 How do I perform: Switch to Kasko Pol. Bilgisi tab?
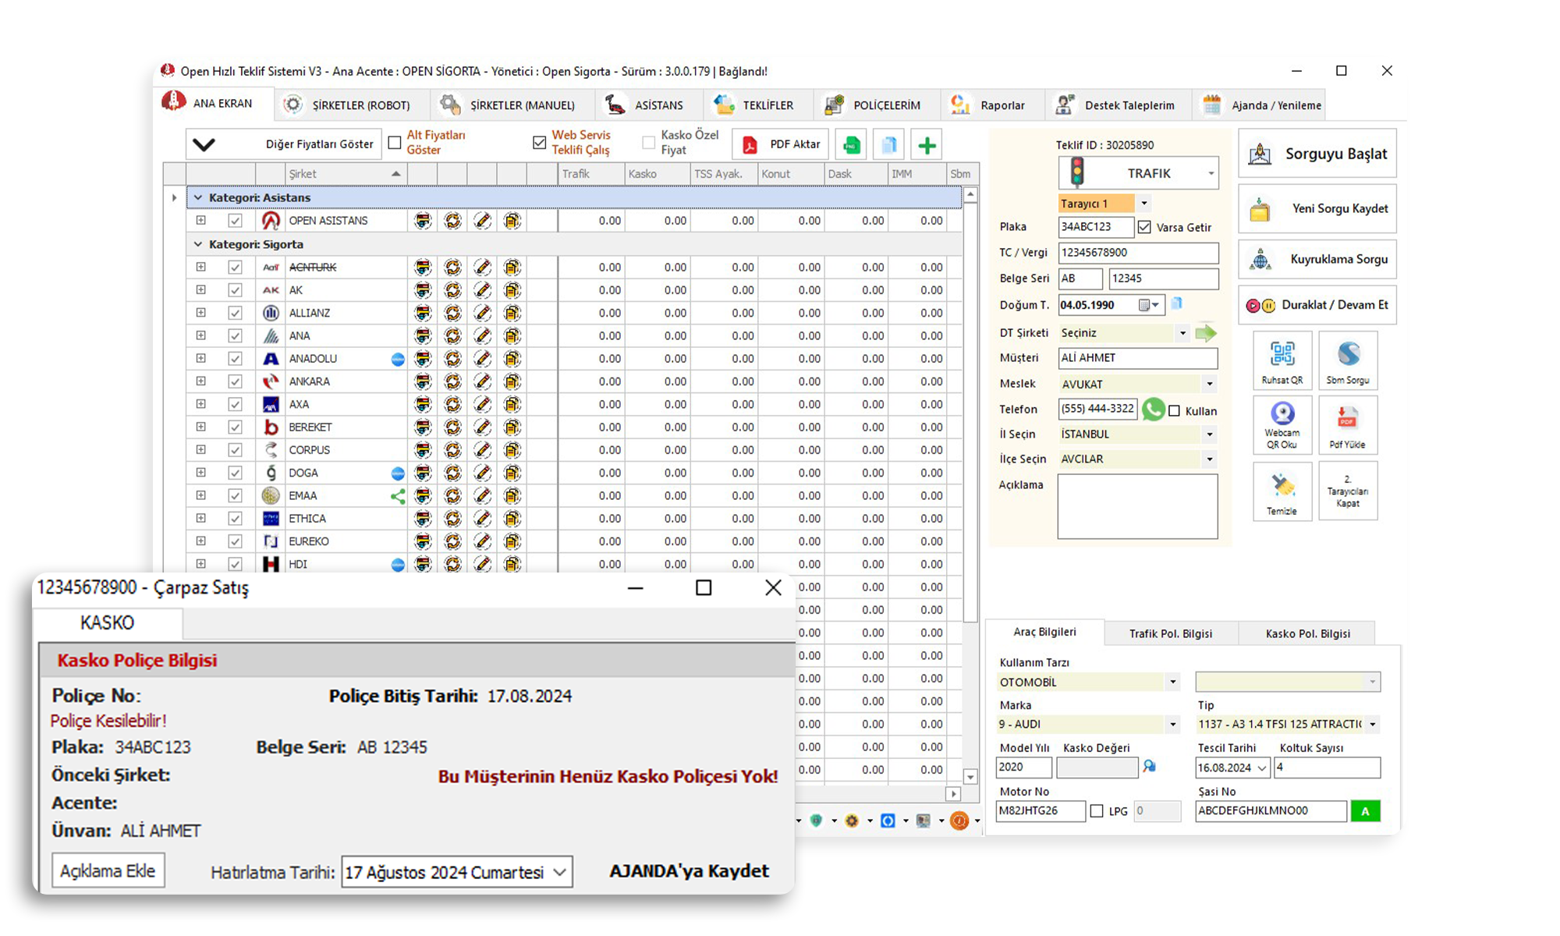click(x=1307, y=633)
